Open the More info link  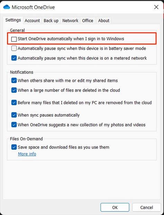point(27,154)
